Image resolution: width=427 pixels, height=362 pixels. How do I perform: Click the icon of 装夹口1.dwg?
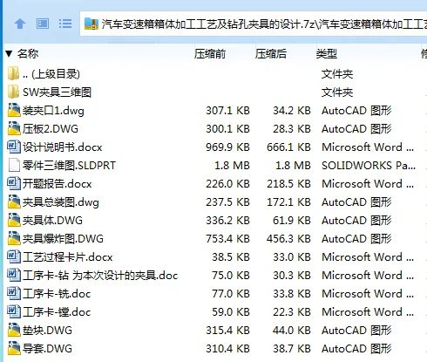(x=14, y=110)
